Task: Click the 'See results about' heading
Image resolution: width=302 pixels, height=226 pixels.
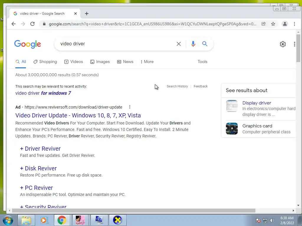Action: click(x=247, y=90)
